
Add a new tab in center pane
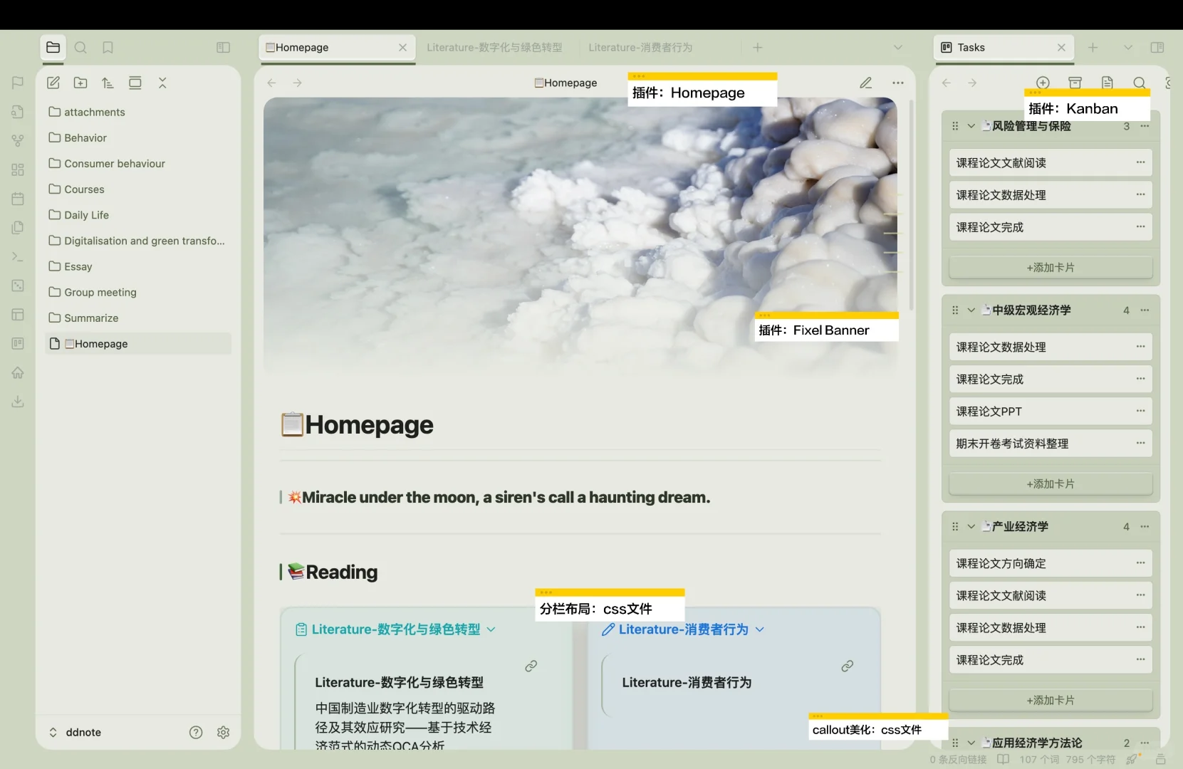pos(758,47)
